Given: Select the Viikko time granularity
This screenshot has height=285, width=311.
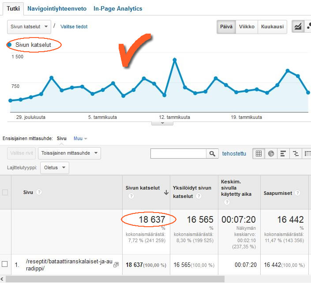Looking at the screenshot, I should click(x=247, y=27).
